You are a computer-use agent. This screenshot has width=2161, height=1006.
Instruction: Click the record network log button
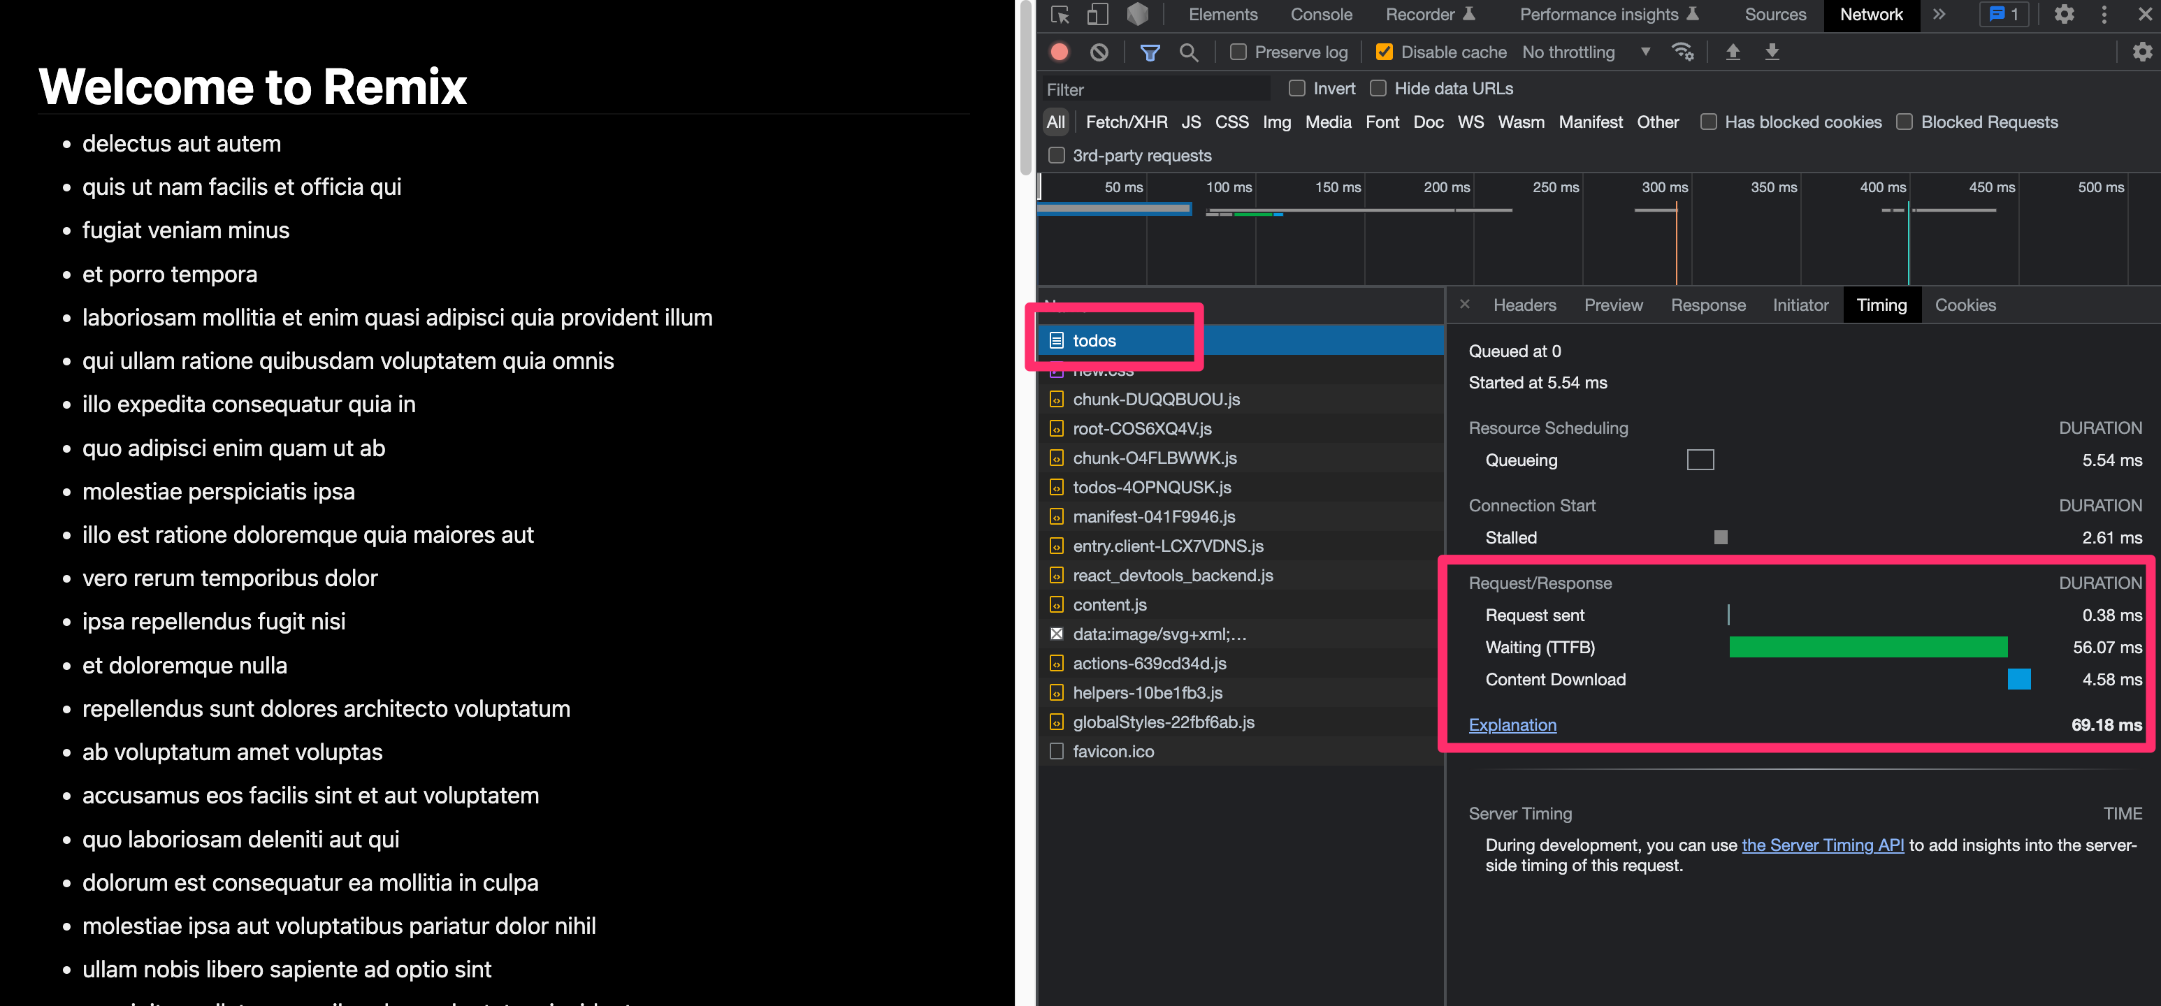click(1060, 52)
